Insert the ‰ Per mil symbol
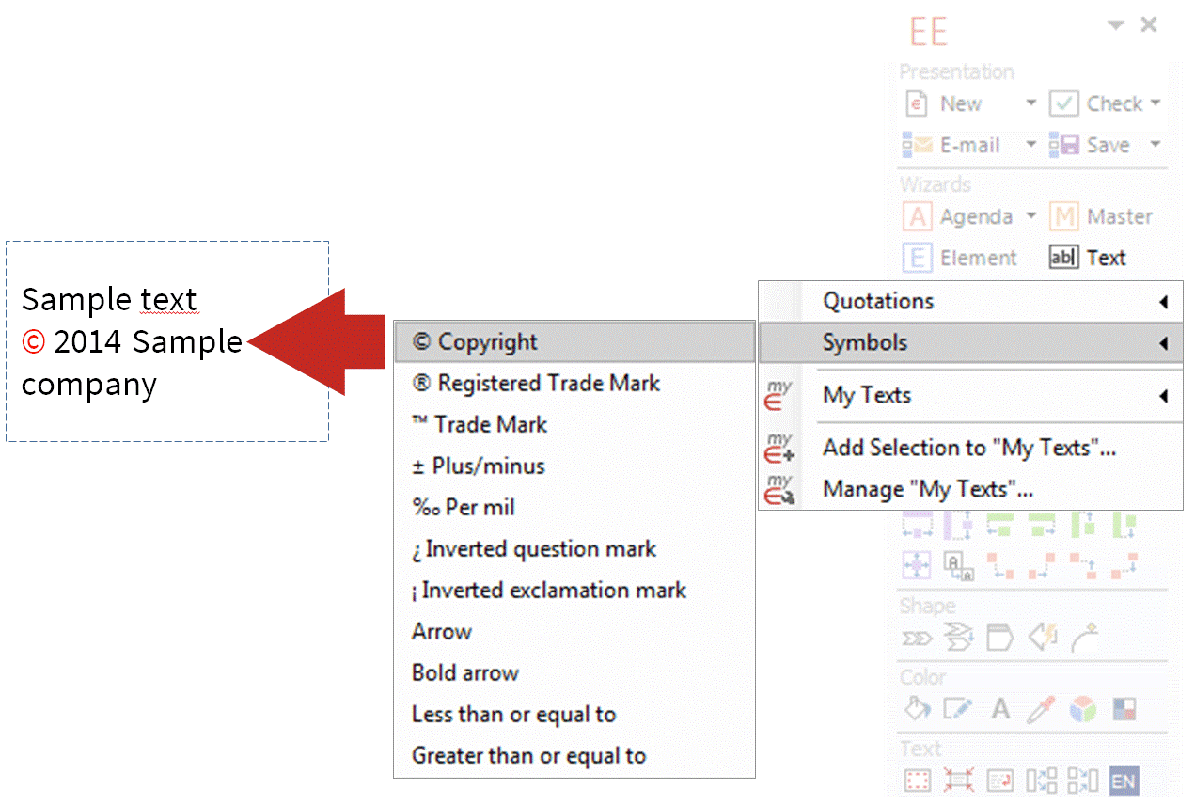 pos(574,508)
